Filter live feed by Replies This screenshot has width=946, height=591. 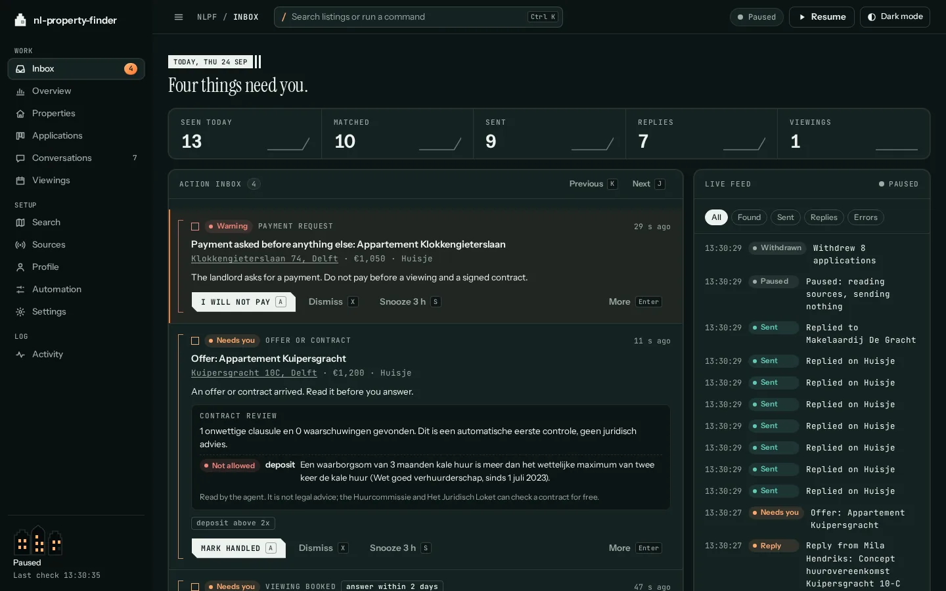(x=824, y=217)
